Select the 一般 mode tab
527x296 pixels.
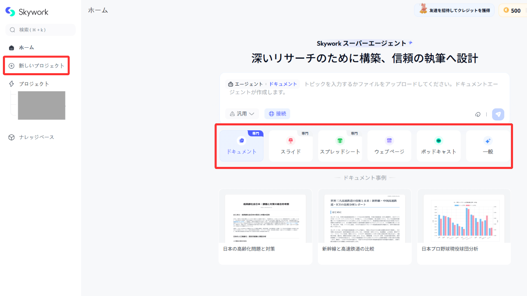[x=488, y=146]
